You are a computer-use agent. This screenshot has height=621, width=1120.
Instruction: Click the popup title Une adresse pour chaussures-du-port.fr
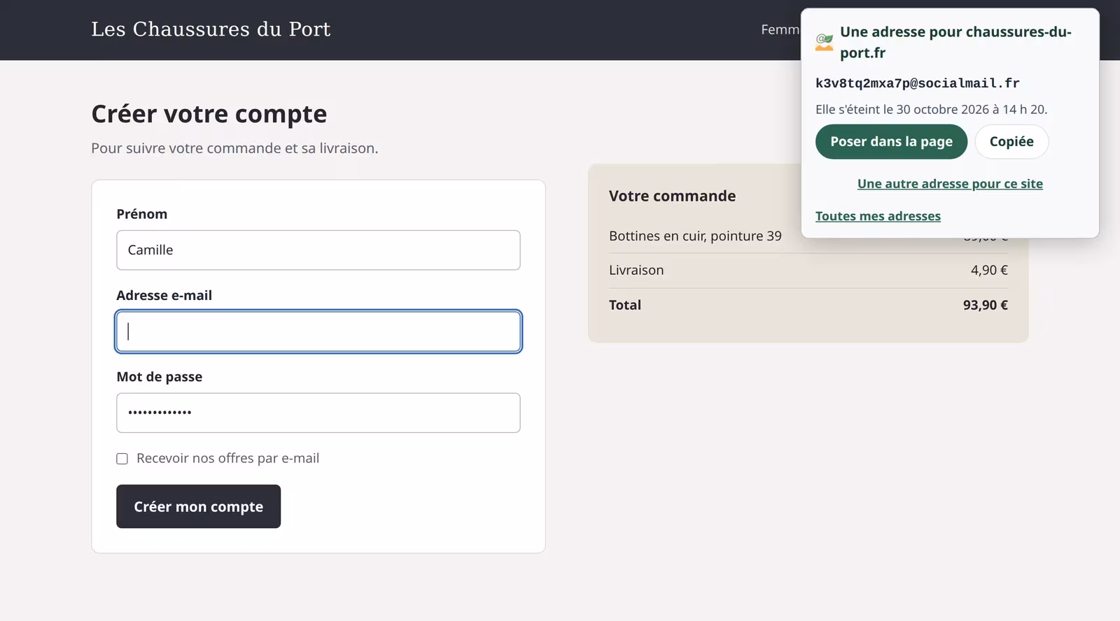(x=955, y=42)
